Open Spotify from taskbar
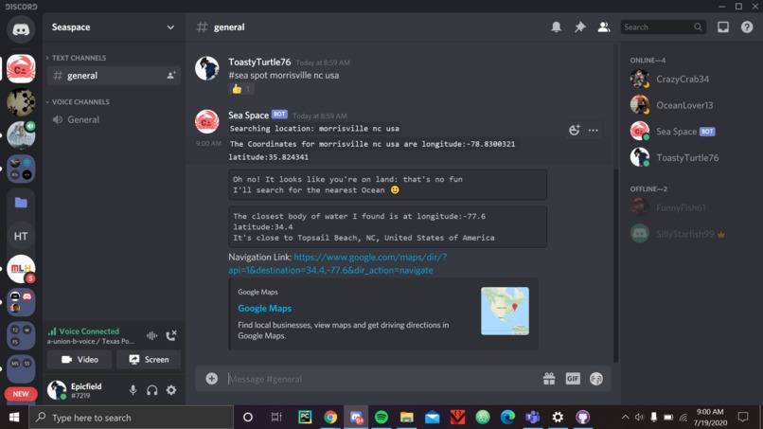The image size is (763, 429). click(381, 418)
